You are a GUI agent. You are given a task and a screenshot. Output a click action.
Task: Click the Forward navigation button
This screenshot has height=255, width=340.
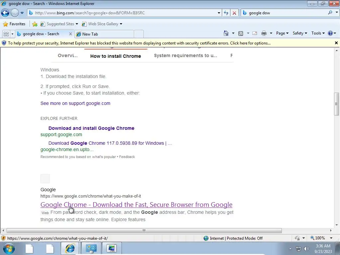(x=15, y=13)
